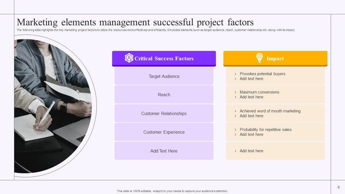Click the '100% editable' footer note
The width and height of the screenshot is (345, 194).
tap(172, 191)
